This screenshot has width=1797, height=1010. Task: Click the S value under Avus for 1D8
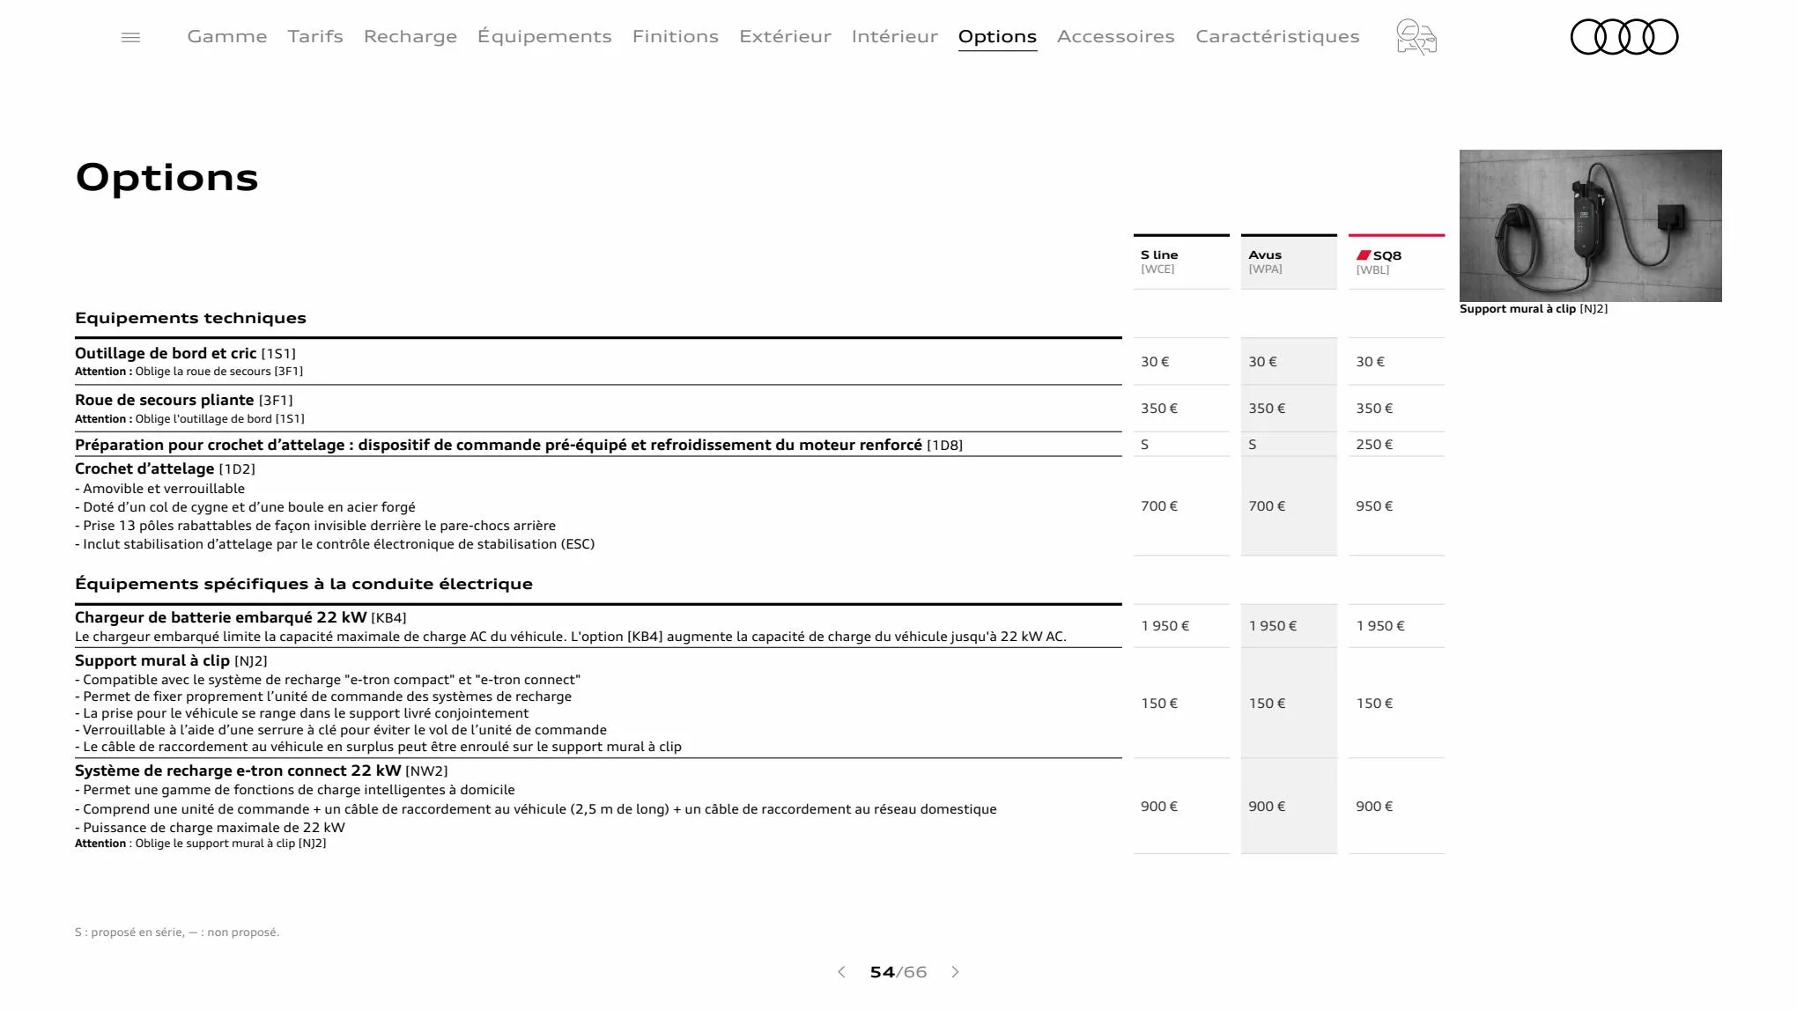click(1253, 445)
